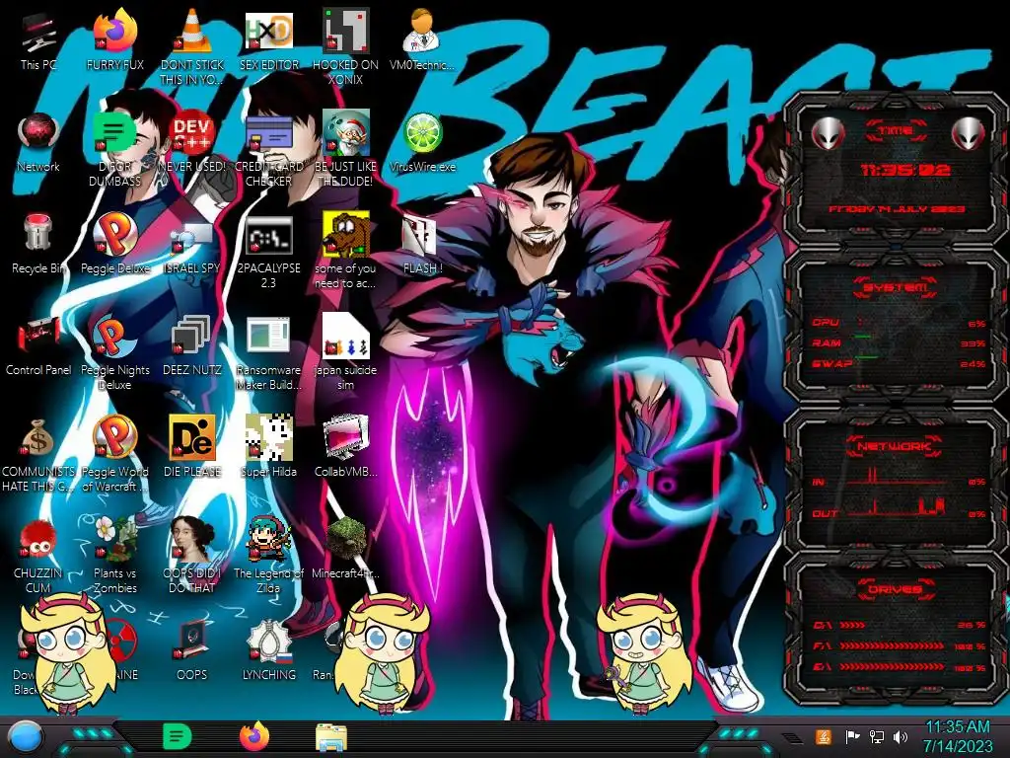Click the Start orb button
1010x758 pixels.
click(25, 737)
